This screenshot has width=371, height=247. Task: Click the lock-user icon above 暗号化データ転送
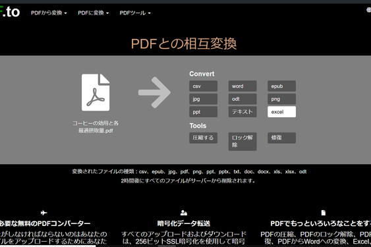(184, 213)
